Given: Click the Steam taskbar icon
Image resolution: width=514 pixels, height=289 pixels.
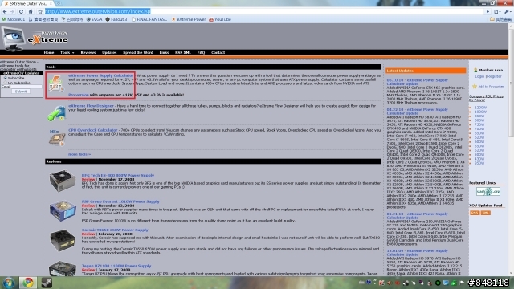Looking at the screenshot, I should (47, 283).
